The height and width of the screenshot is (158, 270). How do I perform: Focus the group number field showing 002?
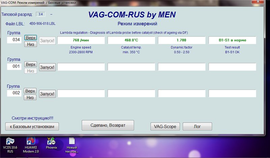(x=14, y=93)
